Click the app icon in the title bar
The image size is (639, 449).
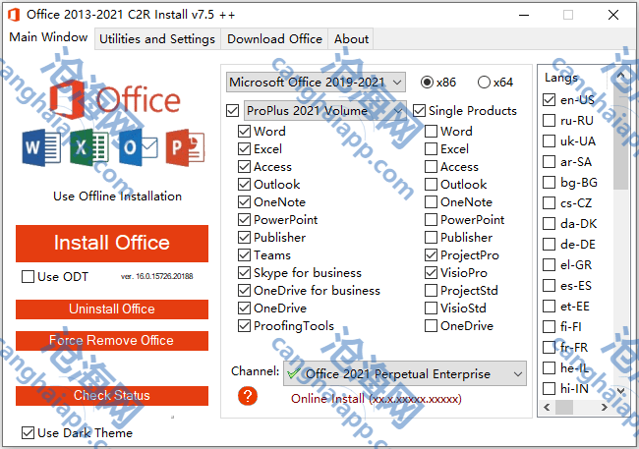13,14
